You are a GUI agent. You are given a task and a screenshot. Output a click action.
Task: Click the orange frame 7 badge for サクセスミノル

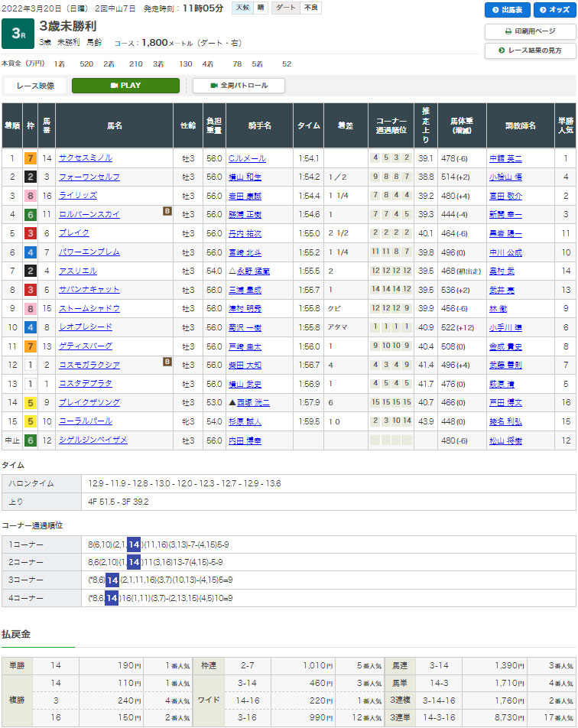[x=29, y=158]
